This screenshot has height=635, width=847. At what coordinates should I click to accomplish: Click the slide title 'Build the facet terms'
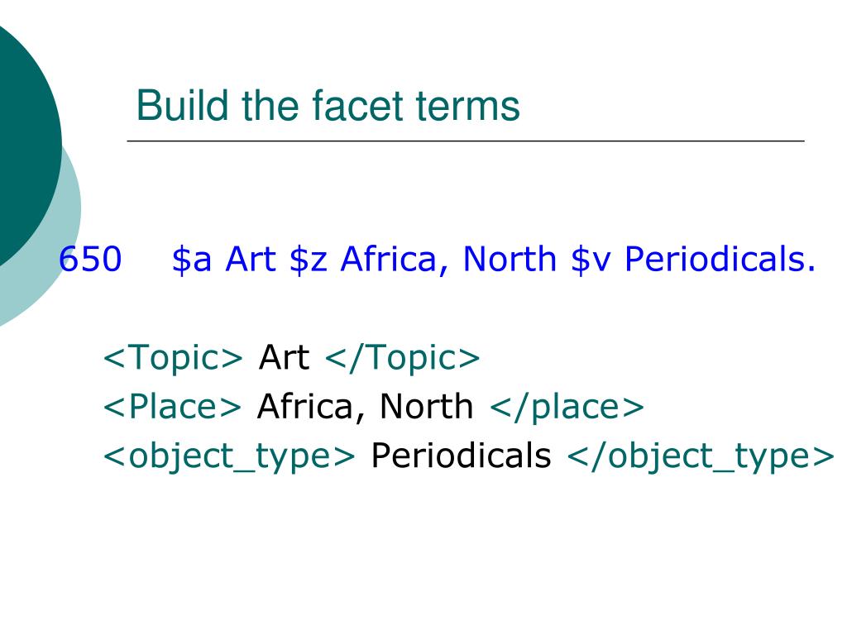coord(328,105)
